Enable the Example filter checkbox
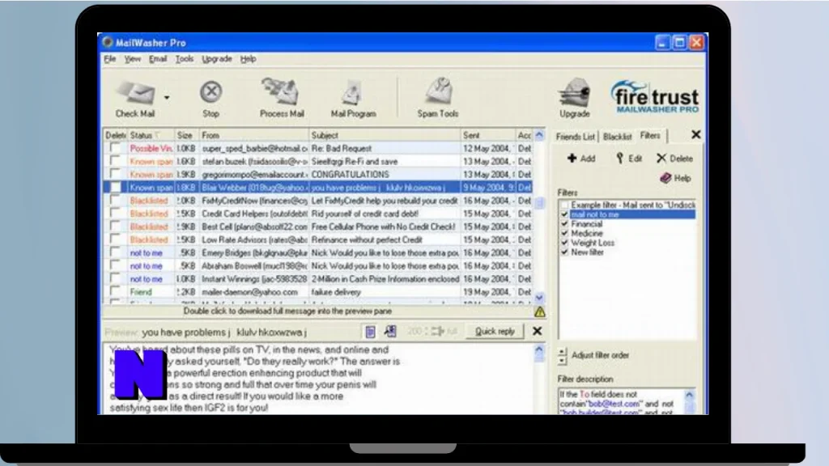This screenshot has height=466, width=829. [x=564, y=205]
